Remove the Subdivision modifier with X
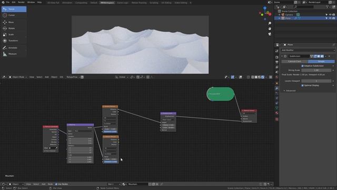 coord(329,56)
